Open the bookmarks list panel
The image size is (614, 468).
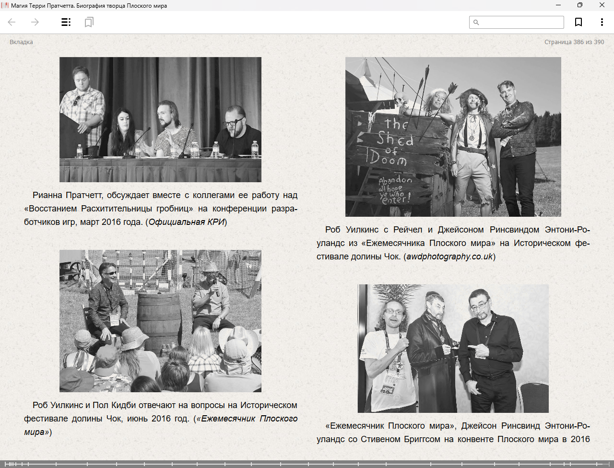[x=89, y=22]
